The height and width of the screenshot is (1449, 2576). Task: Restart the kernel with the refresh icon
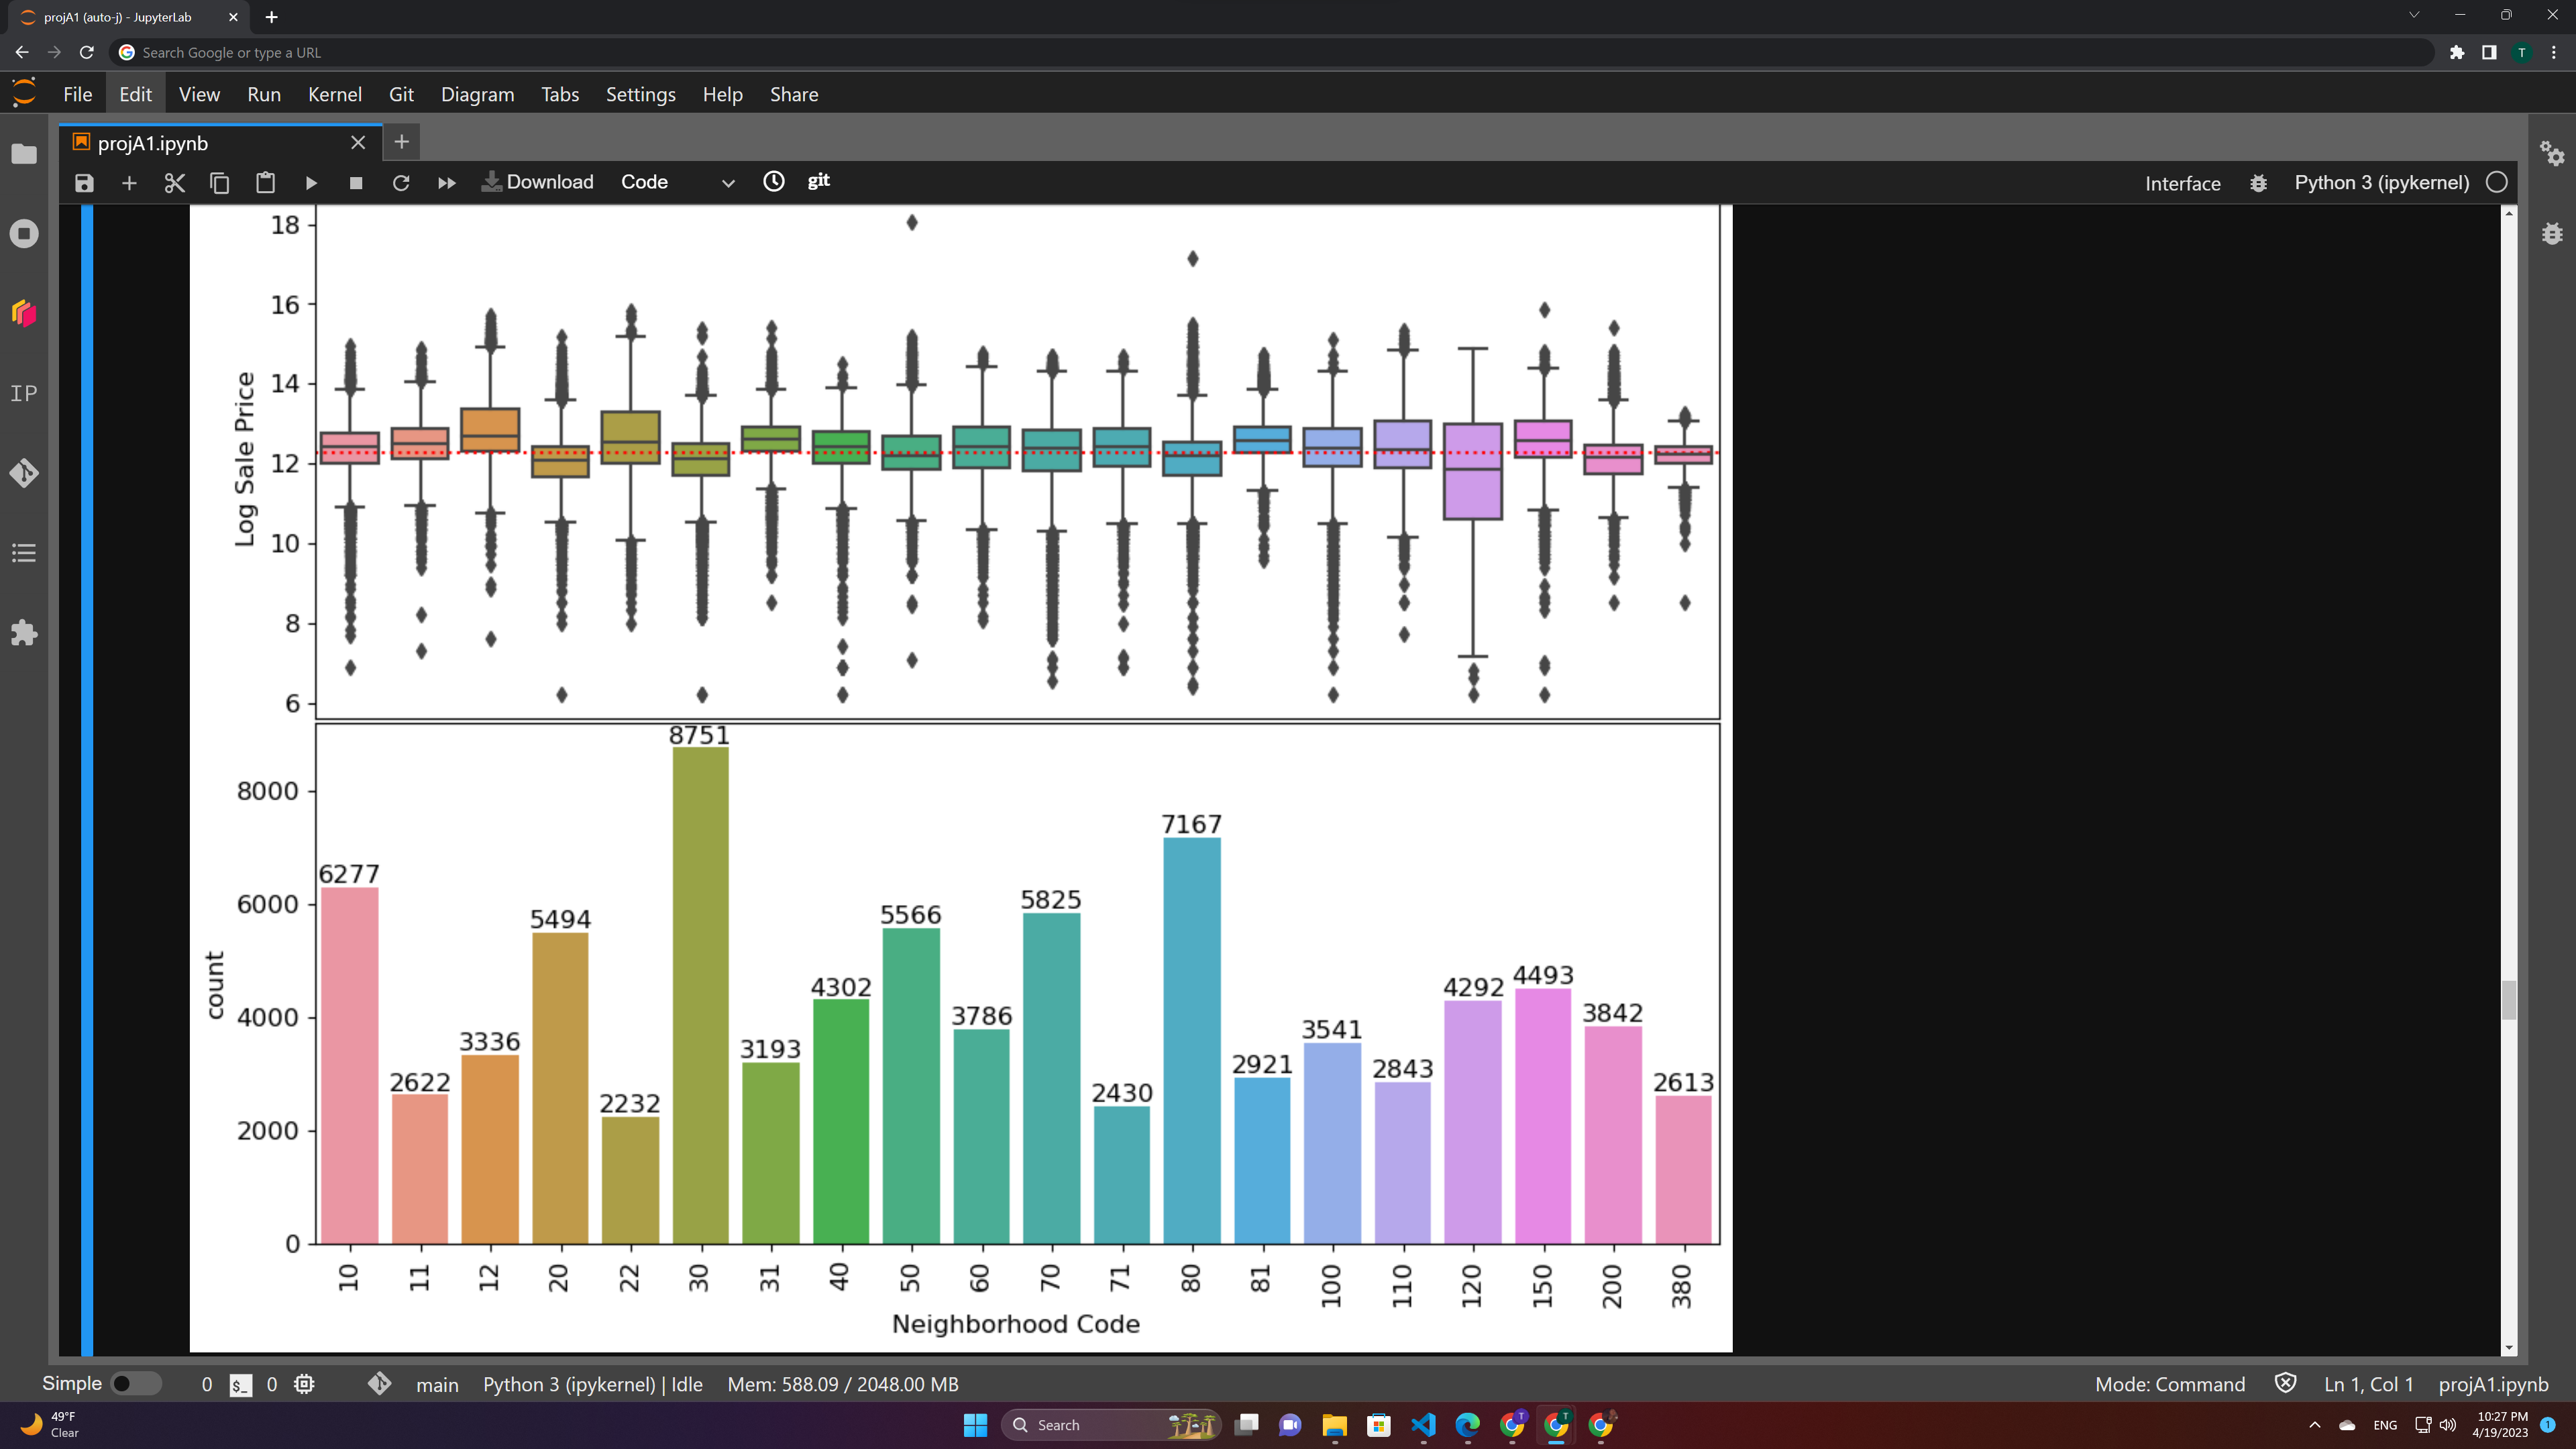pyautogui.click(x=401, y=183)
